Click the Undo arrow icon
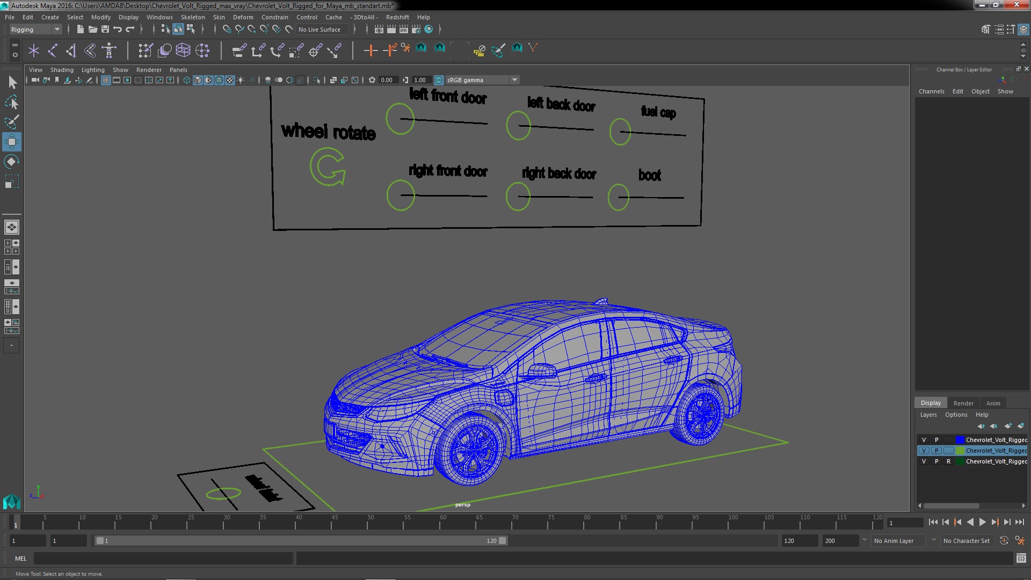Screen dimensions: 1031x580 [118, 30]
